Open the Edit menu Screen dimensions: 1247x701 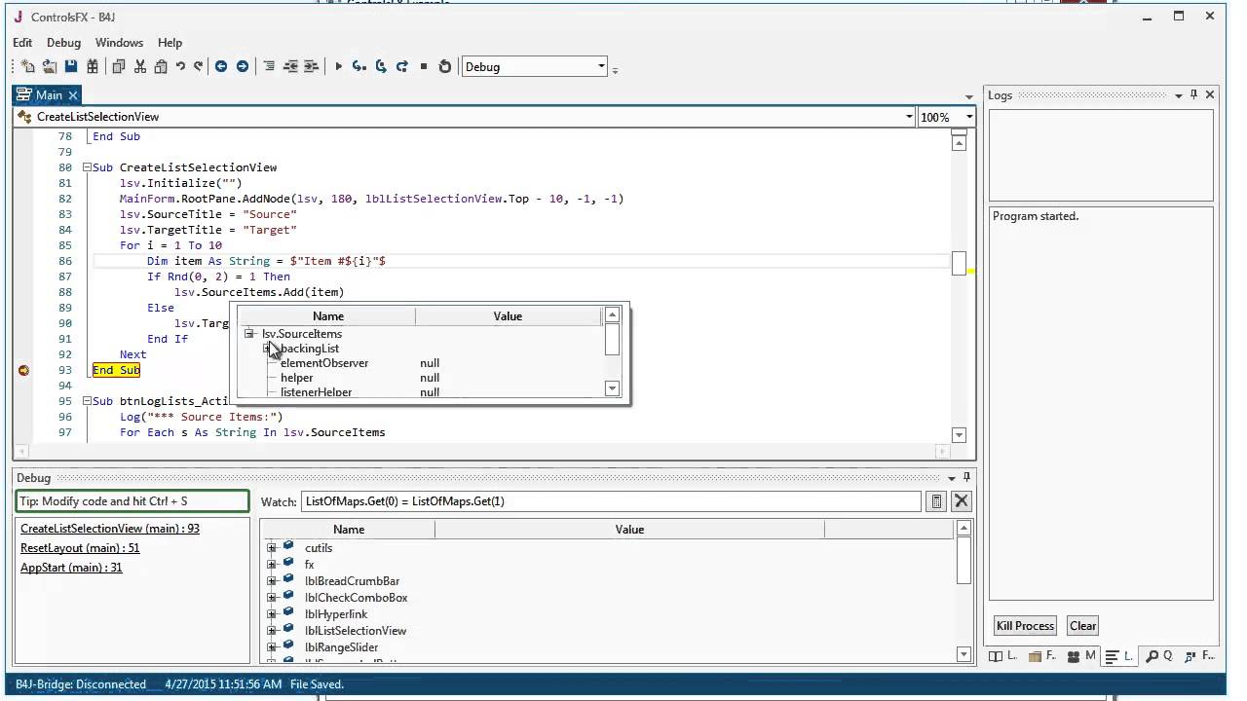coord(22,43)
